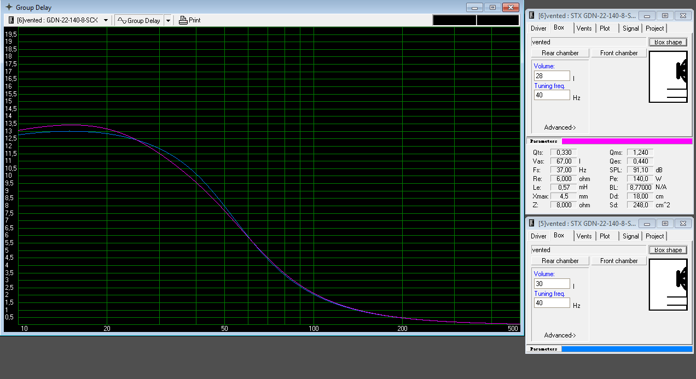Expand Advanced-> in [6]vented window
This screenshot has width=696, height=379.
click(560, 127)
